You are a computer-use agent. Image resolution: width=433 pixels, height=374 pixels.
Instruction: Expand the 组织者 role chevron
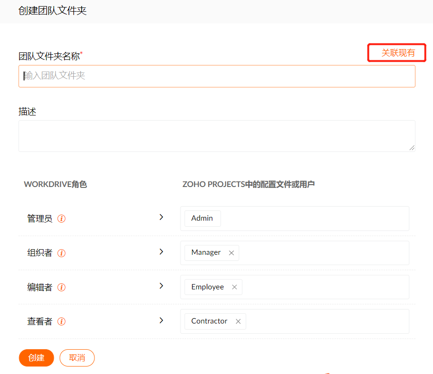click(161, 252)
